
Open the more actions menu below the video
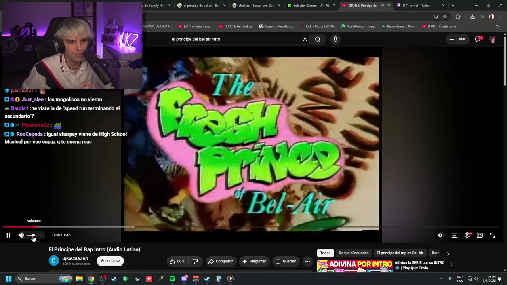coord(307,261)
